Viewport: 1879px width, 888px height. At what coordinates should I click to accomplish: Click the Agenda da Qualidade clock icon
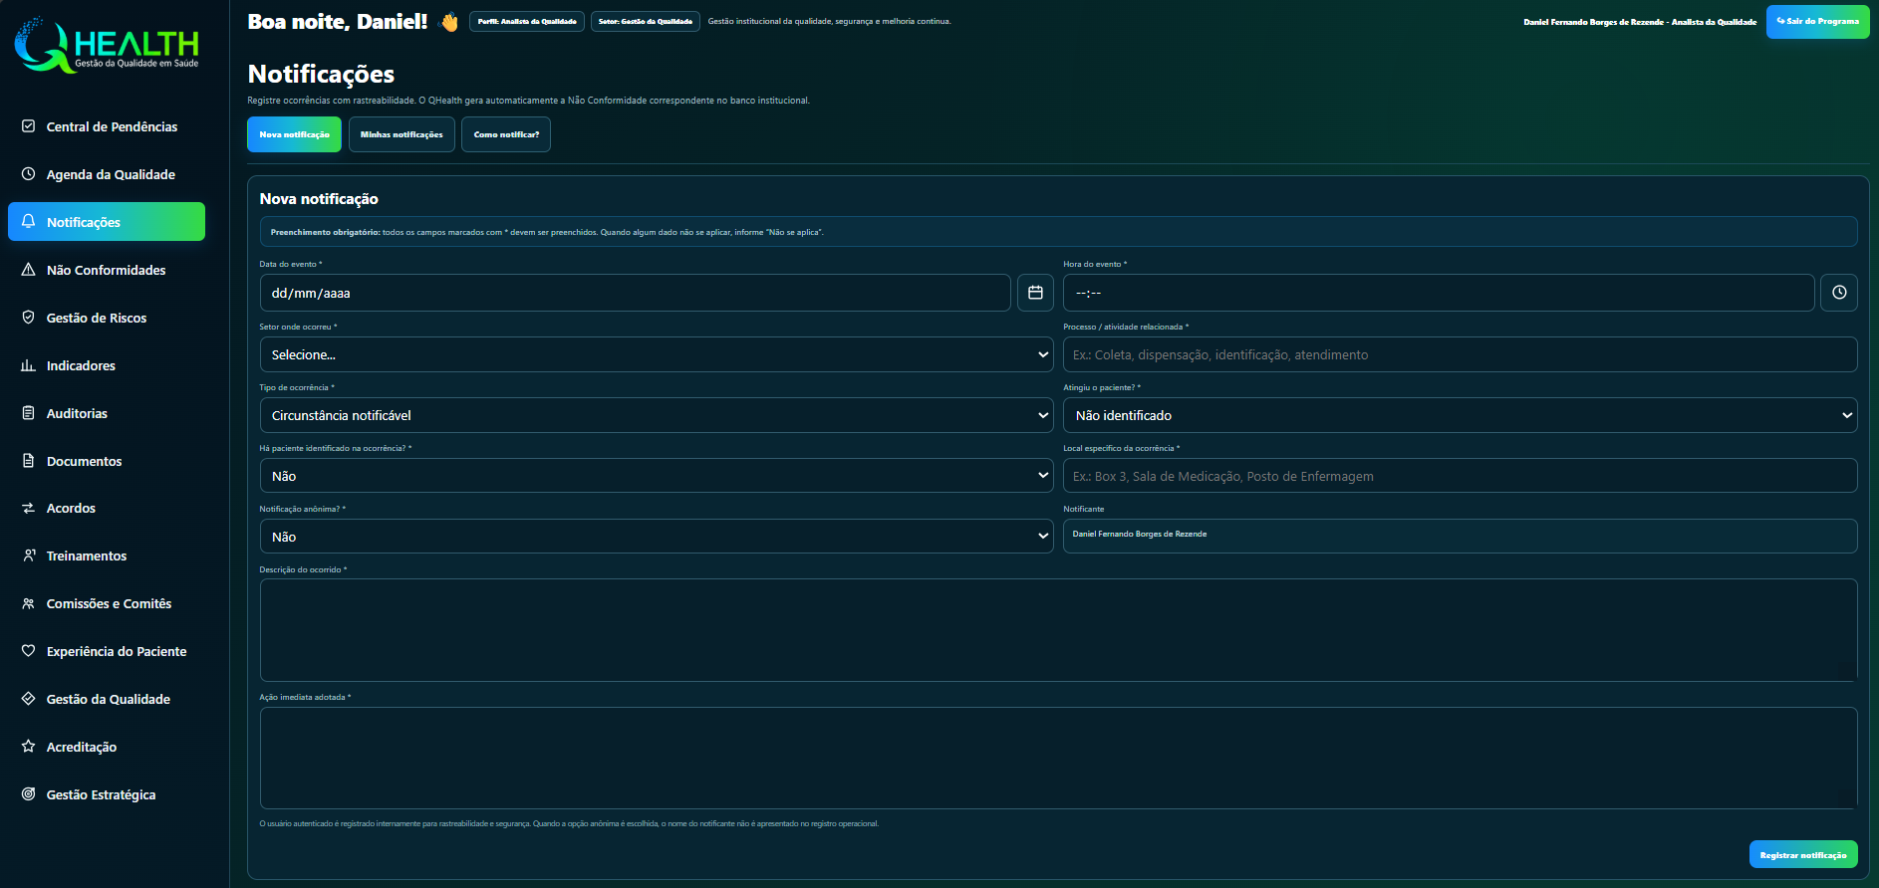pyautogui.click(x=29, y=174)
